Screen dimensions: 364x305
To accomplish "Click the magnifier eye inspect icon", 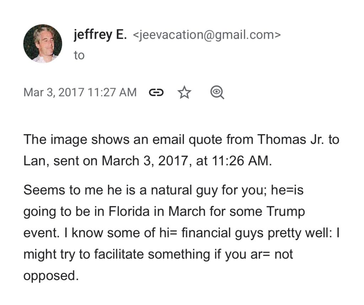I will [x=217, y=93].
